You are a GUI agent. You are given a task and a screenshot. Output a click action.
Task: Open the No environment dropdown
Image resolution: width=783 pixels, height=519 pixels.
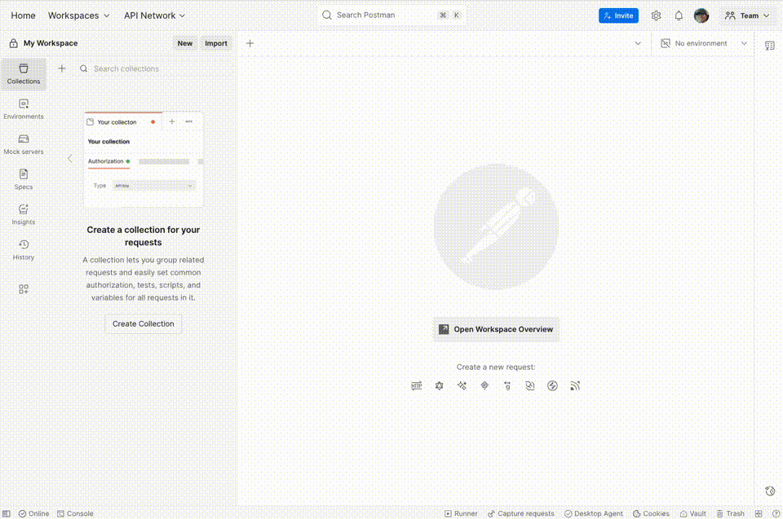703,43
